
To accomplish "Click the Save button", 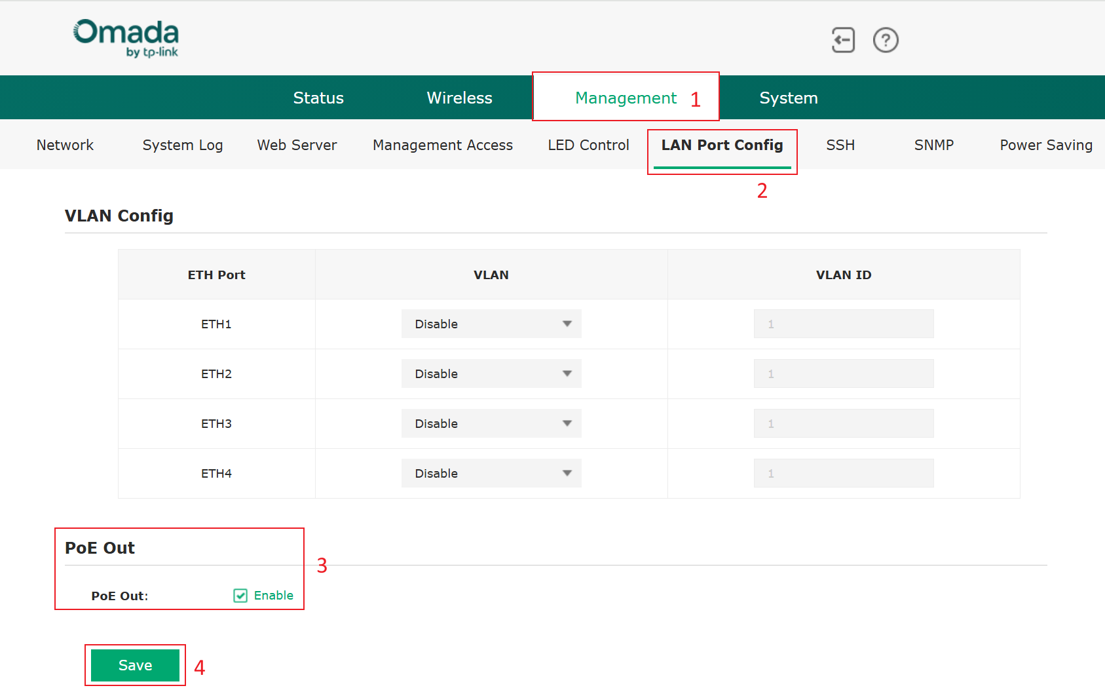I will point(135,664).
